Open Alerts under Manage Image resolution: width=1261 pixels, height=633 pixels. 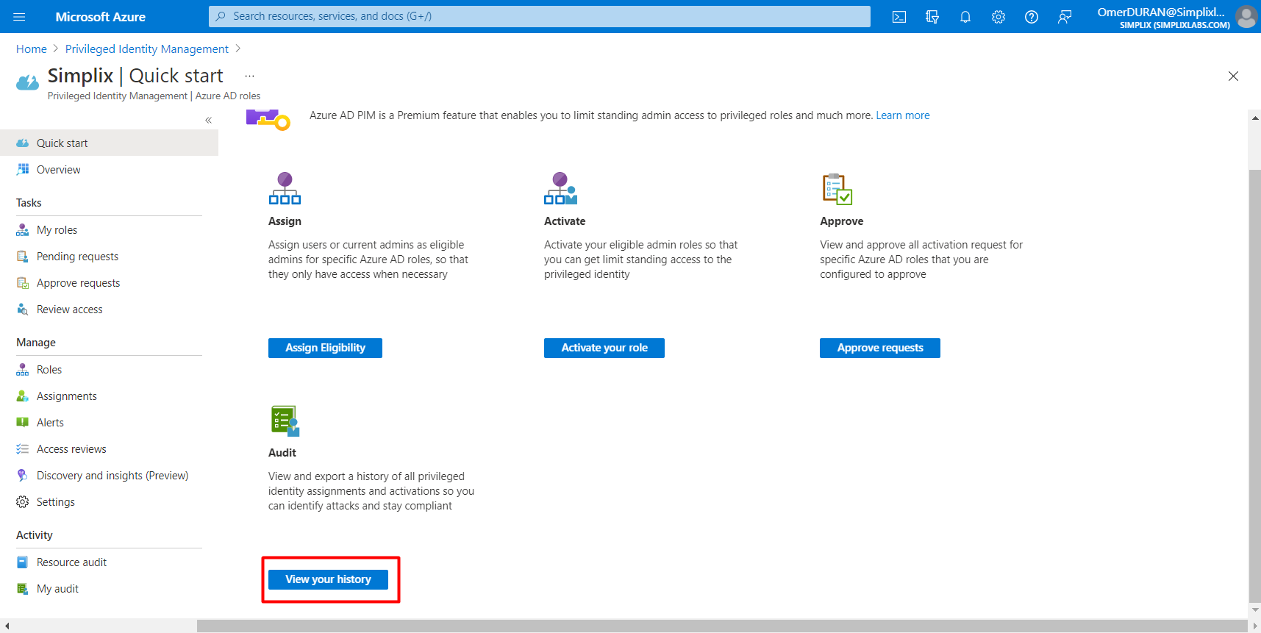[109, 423]
